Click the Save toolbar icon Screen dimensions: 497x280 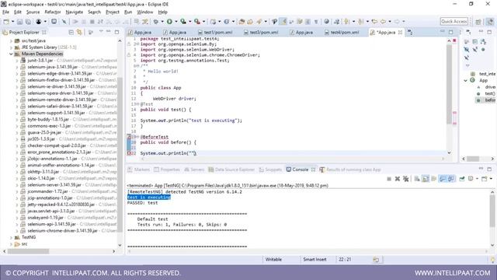[19, 22]
